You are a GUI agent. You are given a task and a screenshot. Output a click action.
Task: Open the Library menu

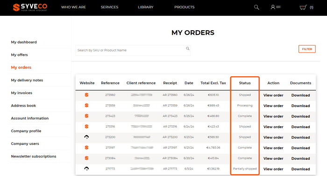[x=146, y=7]
